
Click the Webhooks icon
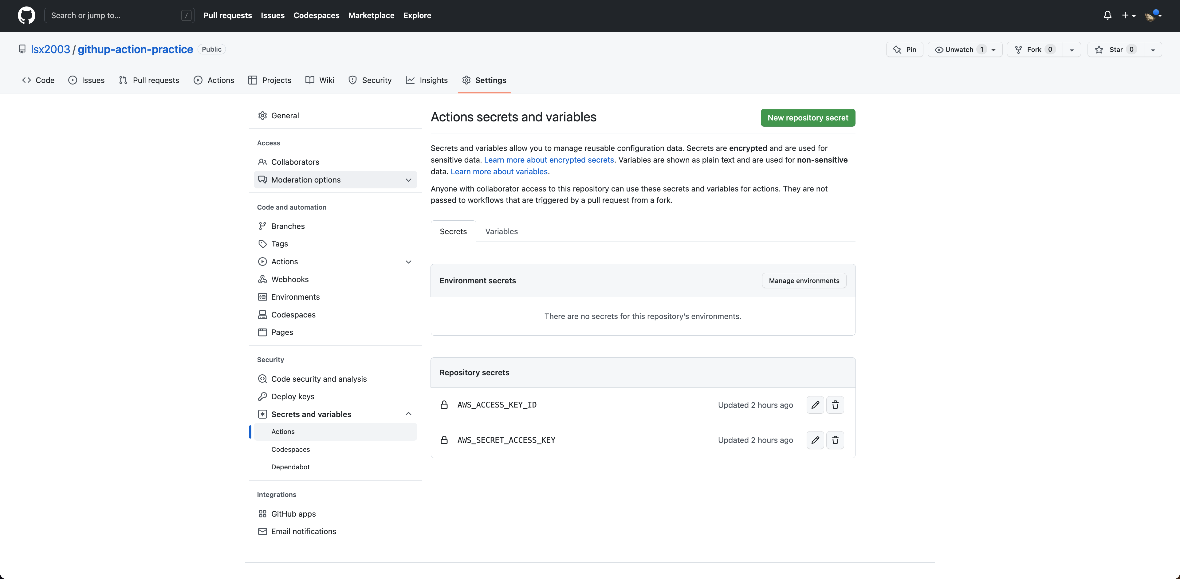pyautogui.click(x=262, y=279)
